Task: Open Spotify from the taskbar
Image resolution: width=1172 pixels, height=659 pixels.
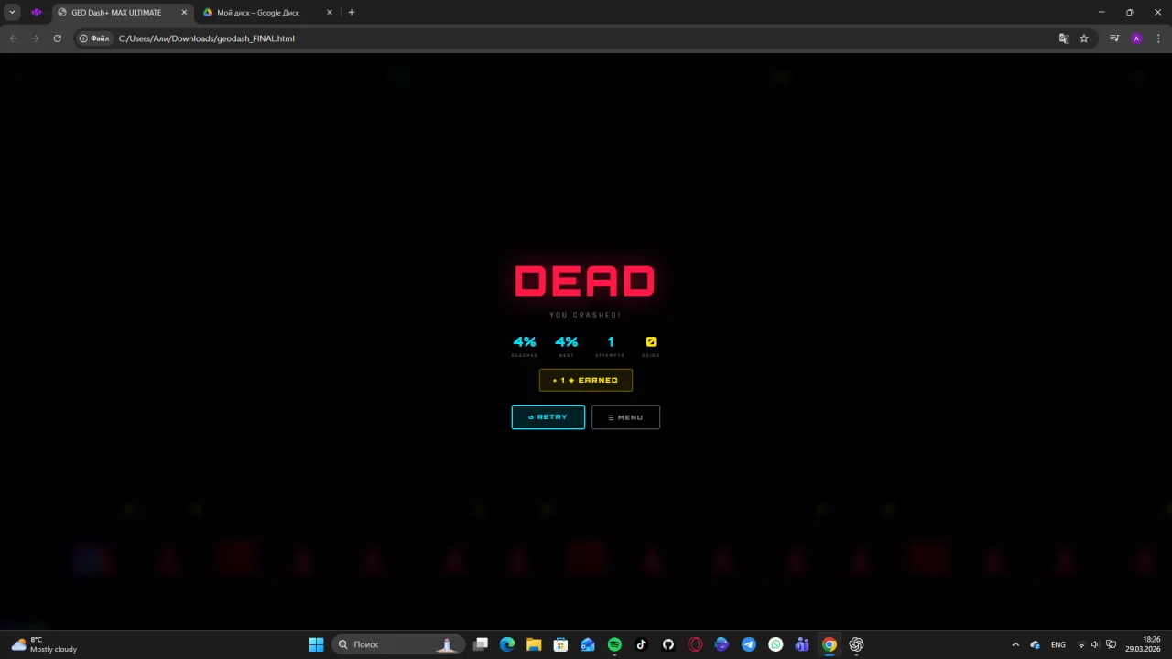Action: pyautogui.click(x=614, y=644)
